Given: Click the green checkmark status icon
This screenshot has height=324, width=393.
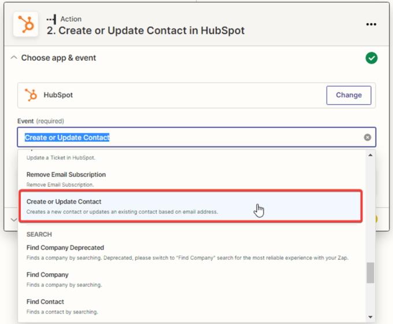Looking at the screenshot, I should point(371,58).
